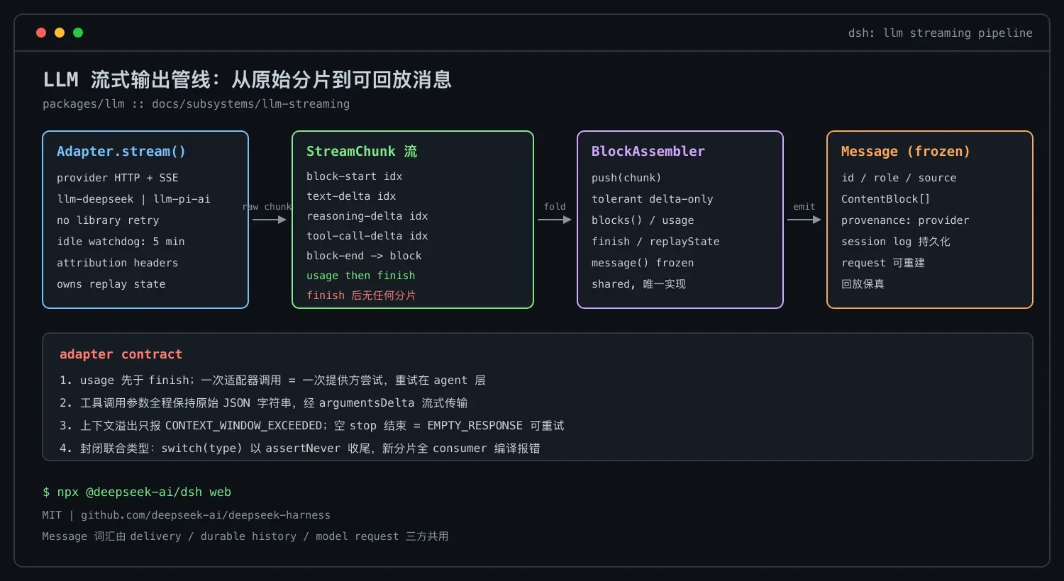Click 'id / role / source' line
The height and width of the screenshot is (581, 1064).
[899, 178]
